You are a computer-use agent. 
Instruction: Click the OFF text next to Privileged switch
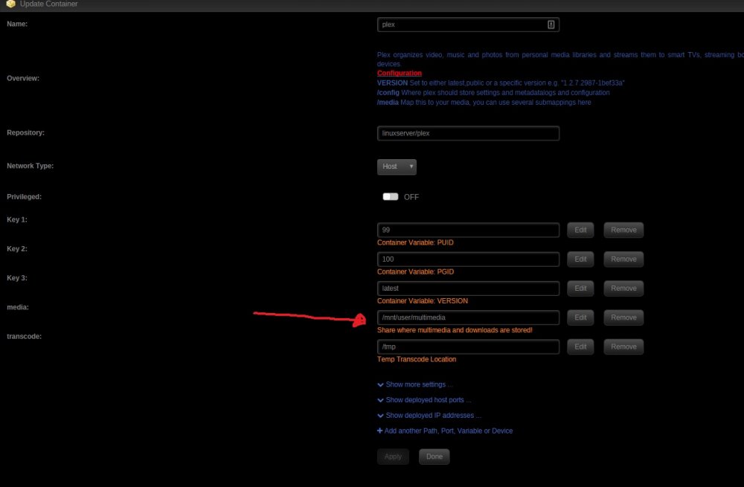point(411,197)
